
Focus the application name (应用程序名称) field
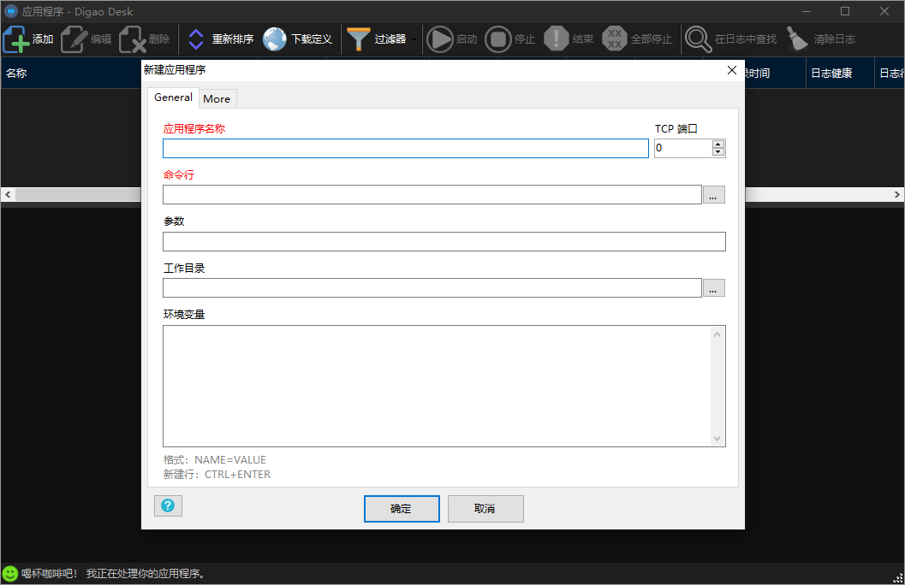tap(406, 148)
